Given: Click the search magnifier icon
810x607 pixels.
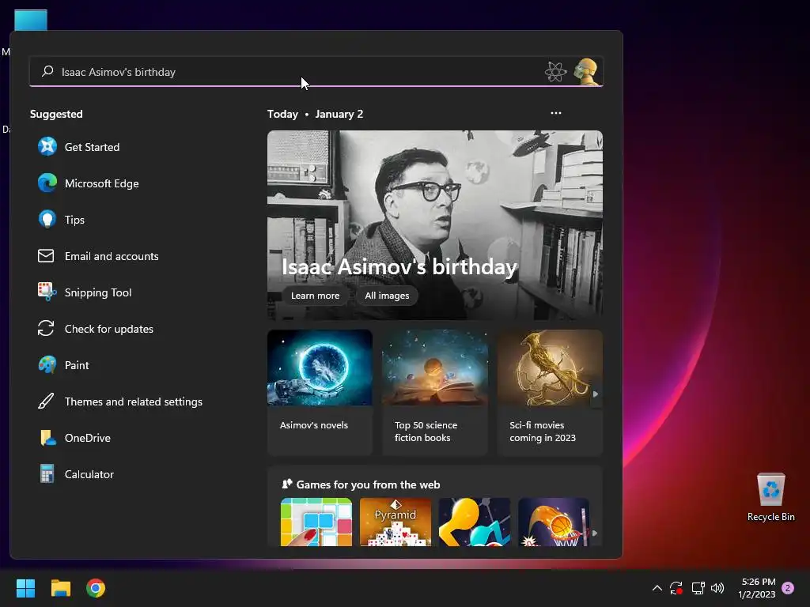Looking at the screenshot, I should (x=47, y=71).
